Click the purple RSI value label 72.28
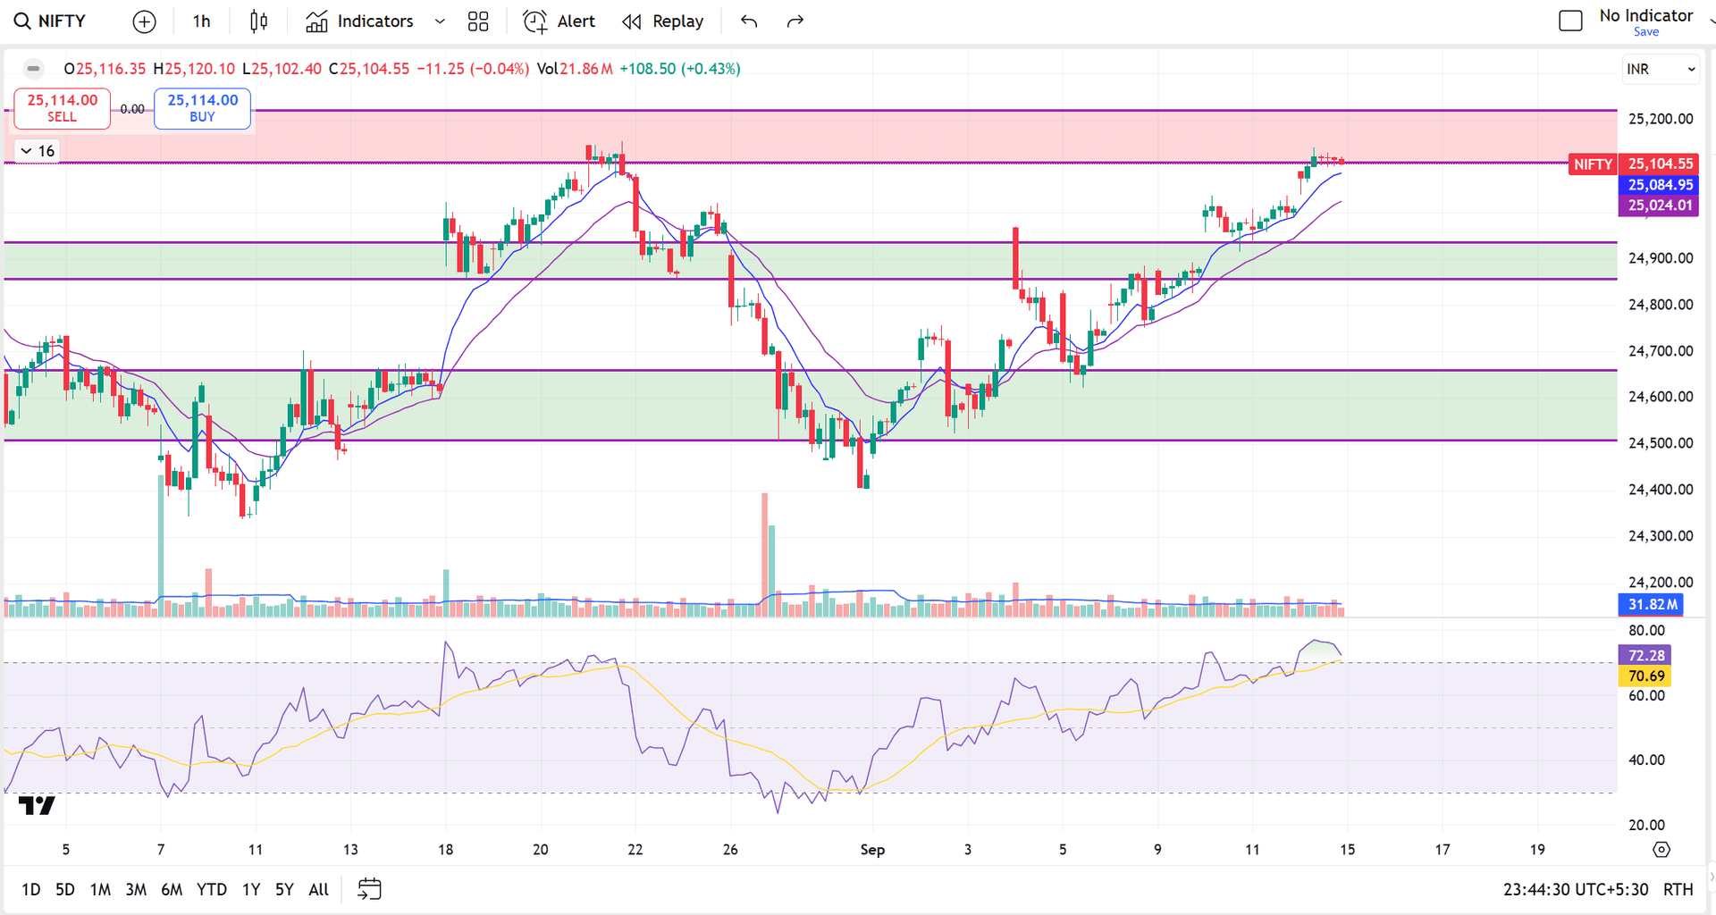Viewport: 1716px width, 915px height. coord(1646,656)
